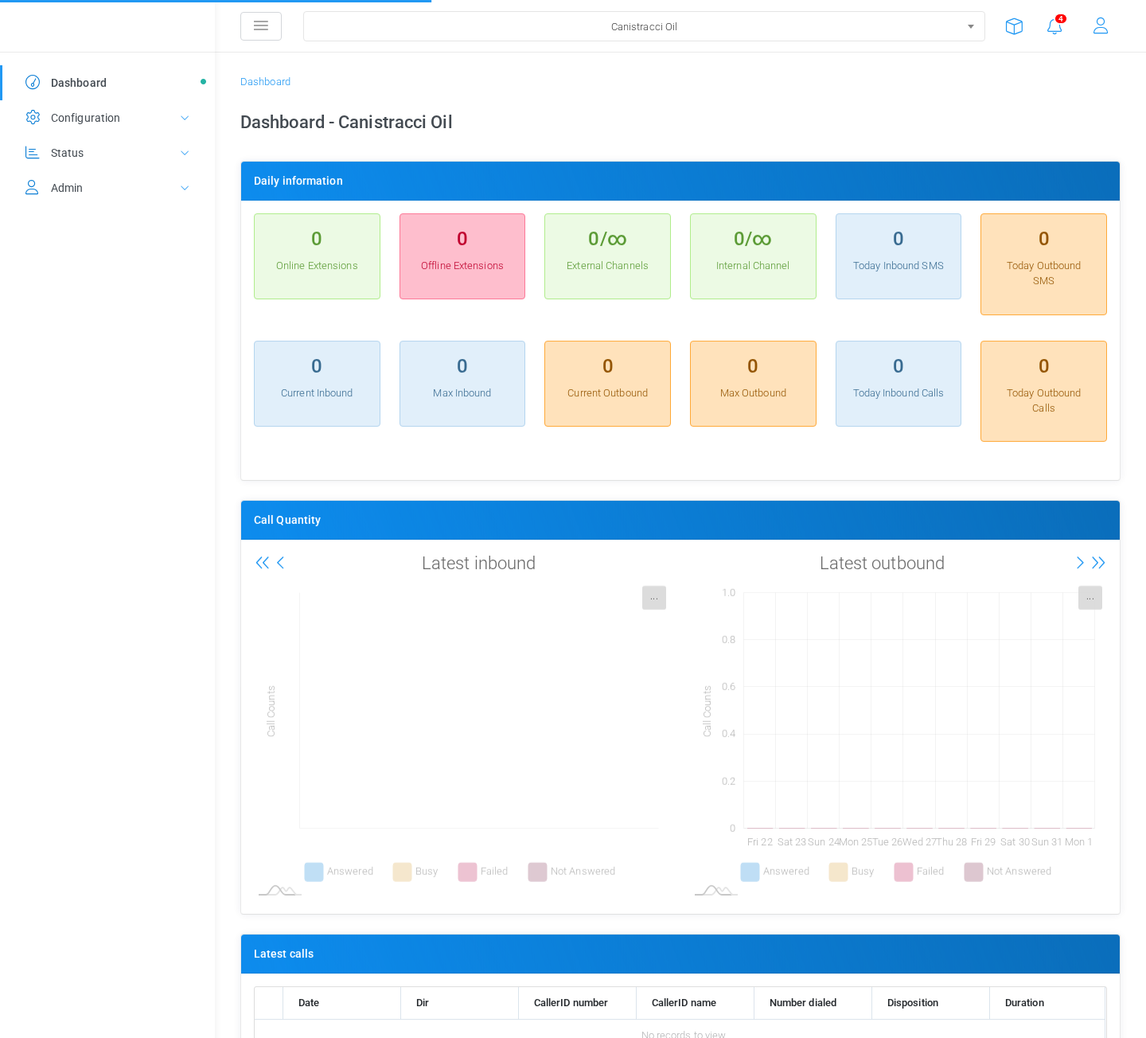Open the user profile icon

(1101, 26)
